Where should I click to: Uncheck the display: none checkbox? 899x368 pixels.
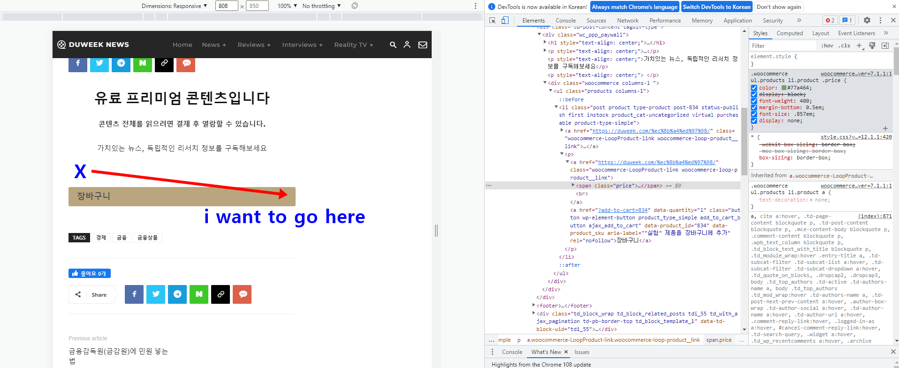click(754, 120)
